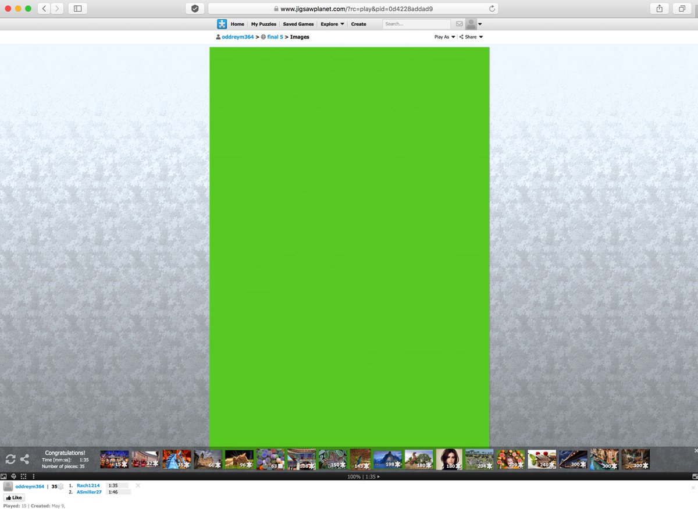Click the arrange pieces grid icon

[x=23, y=476]
